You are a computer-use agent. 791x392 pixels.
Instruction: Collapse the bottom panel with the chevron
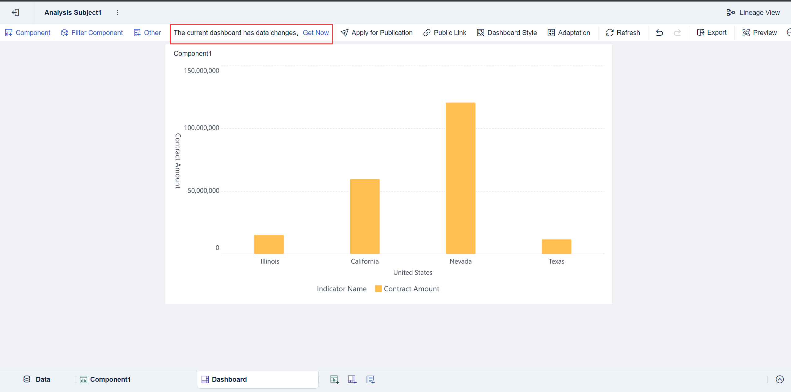pos(780,379)
